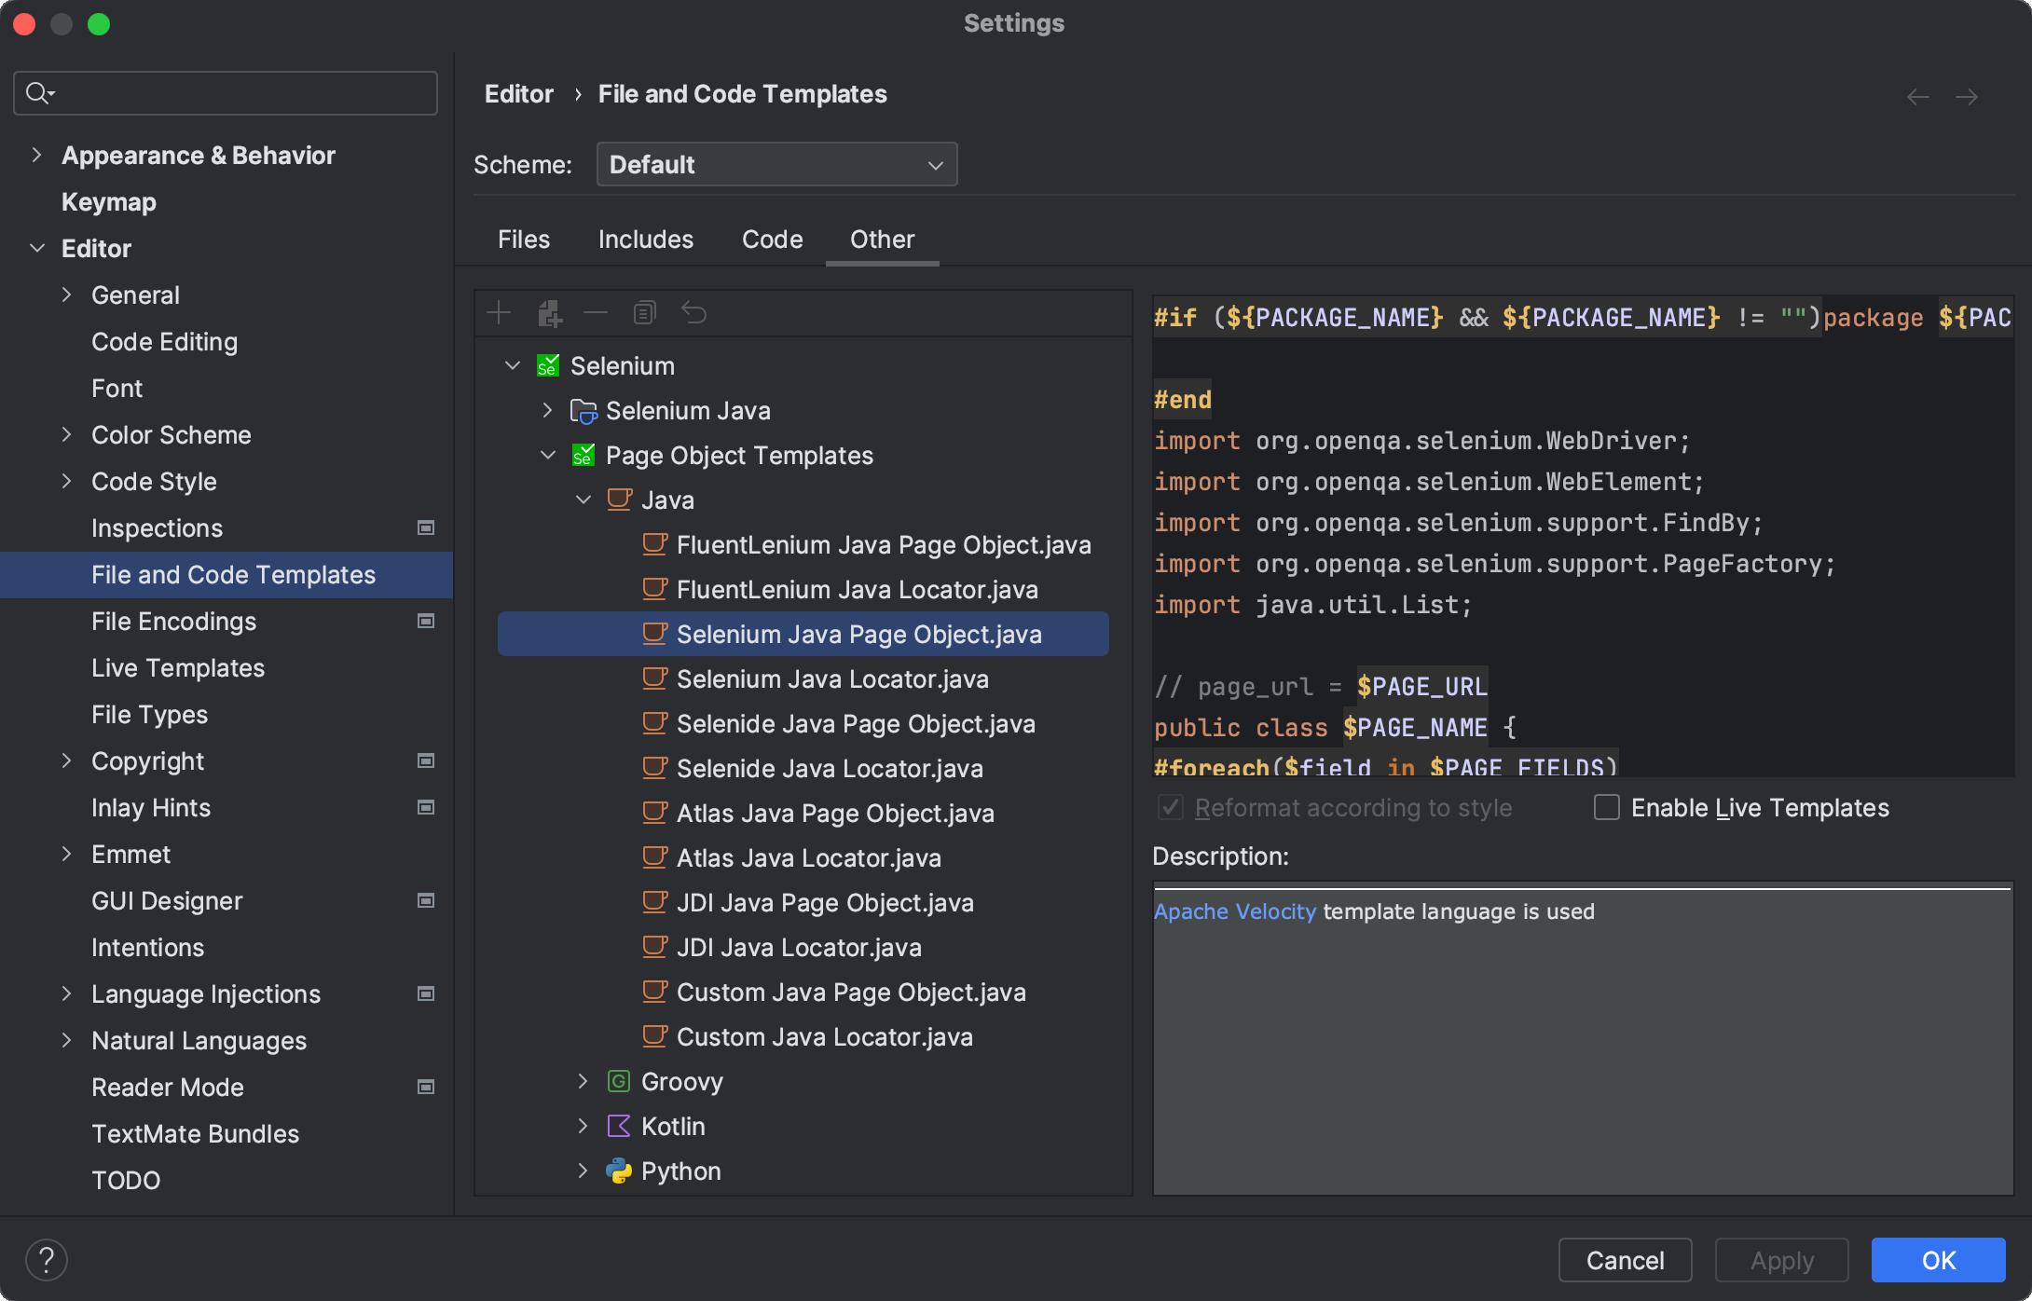Enable Live Templates checkbox
This screenshot has width=2032, height=1301.
coord(1606,807)
